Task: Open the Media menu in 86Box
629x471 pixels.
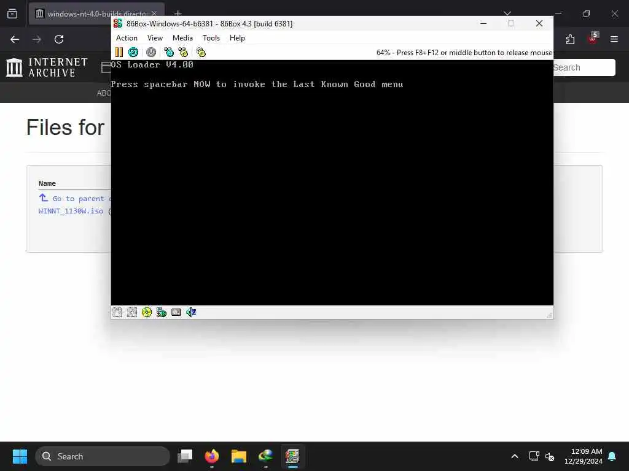Action: (x=182, y=38)
